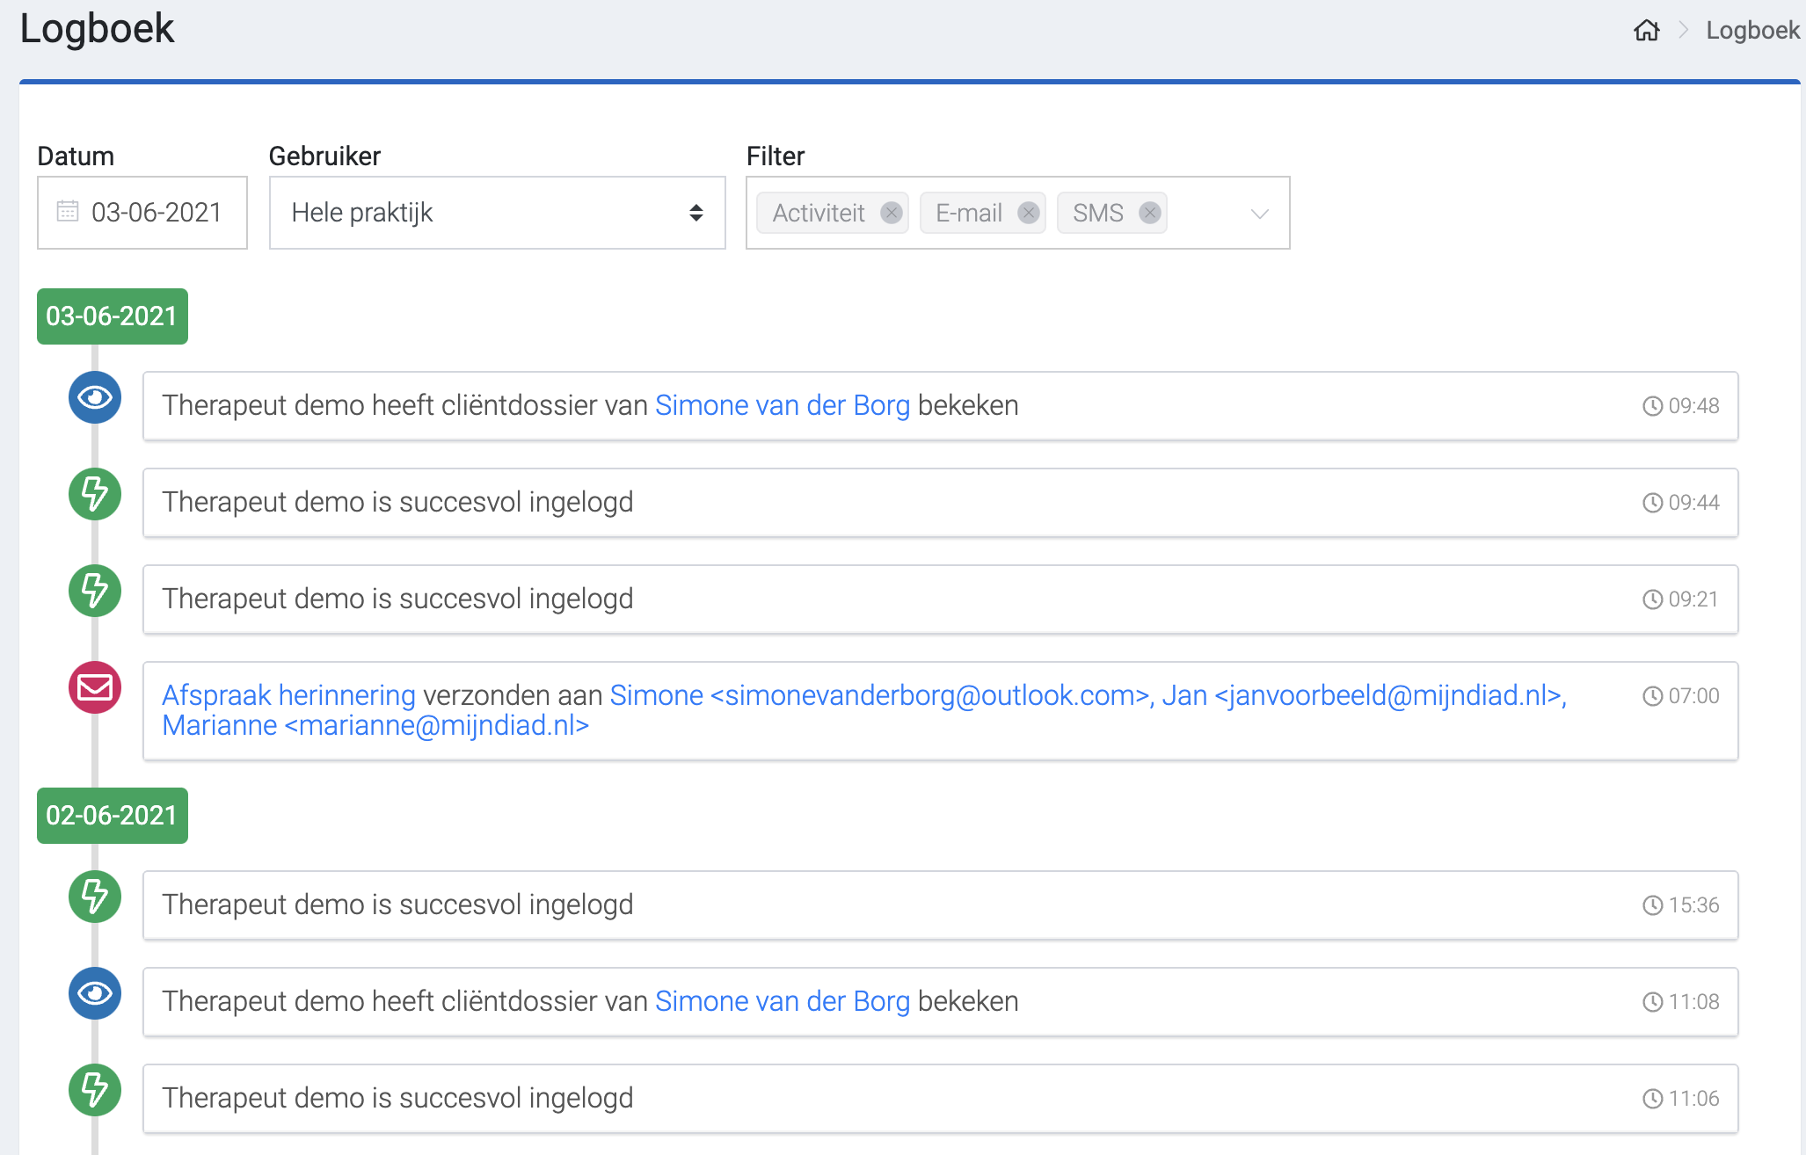This screenshot has height=1155, width=1806.
Task: Remove the E-mail filter chip
Action: coord(1026,212)
